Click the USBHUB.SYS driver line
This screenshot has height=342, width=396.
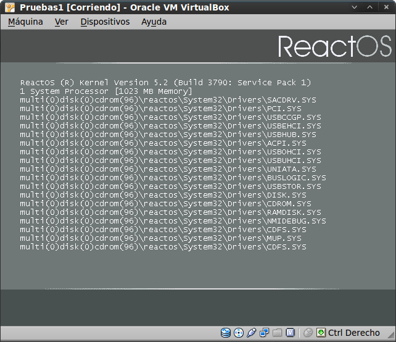pos(168,135)
